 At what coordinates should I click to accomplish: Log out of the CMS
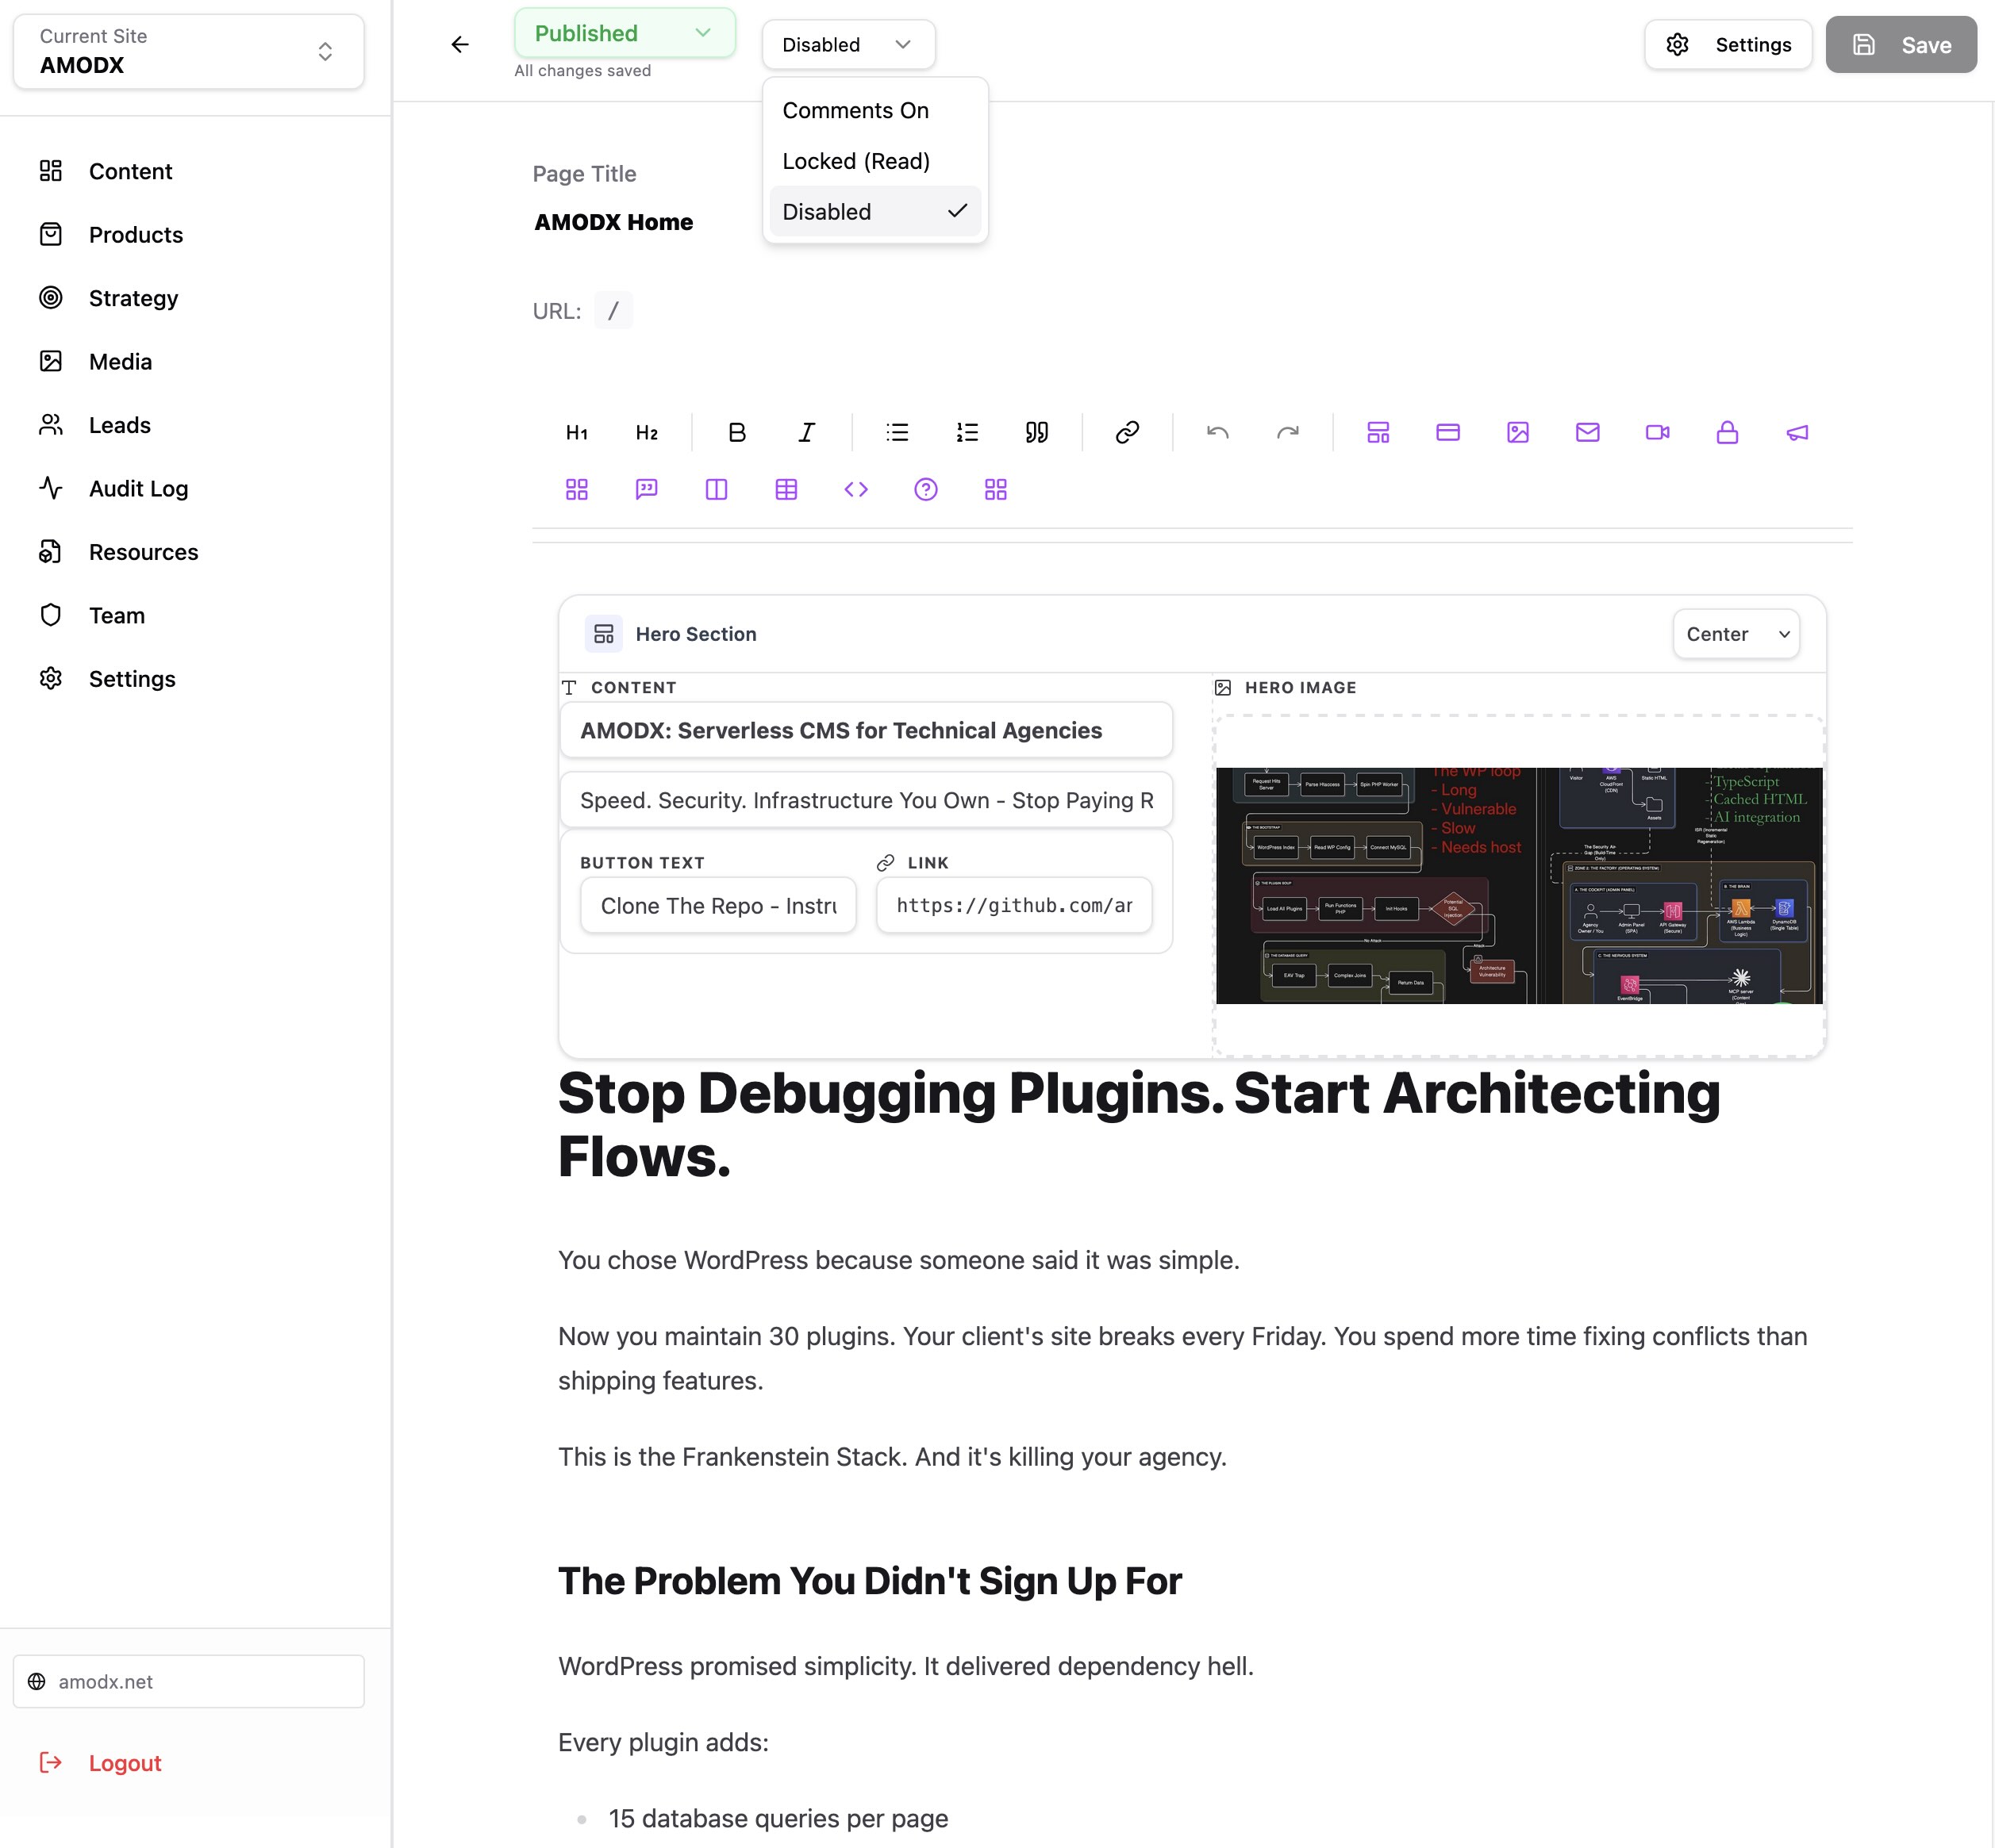point(124,1763)
